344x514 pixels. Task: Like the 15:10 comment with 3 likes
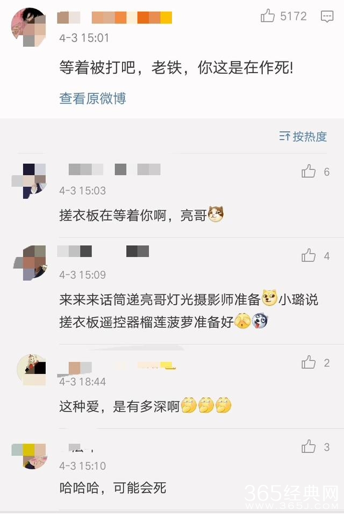(309, 447)
